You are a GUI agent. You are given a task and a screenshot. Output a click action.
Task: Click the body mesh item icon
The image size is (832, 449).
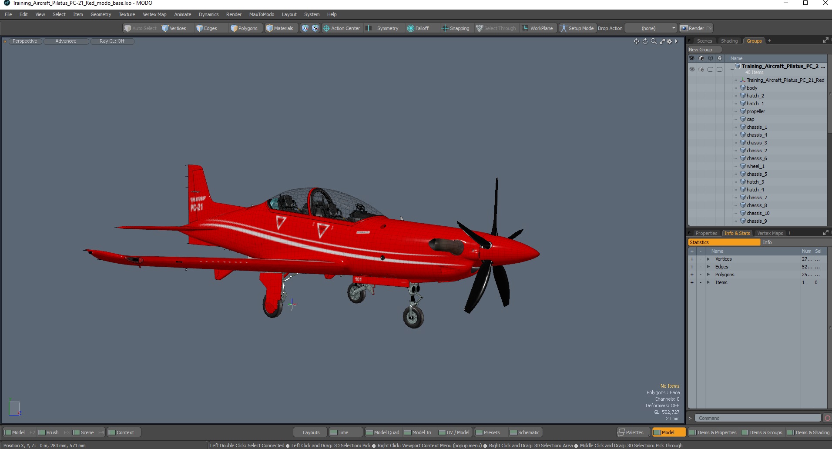743,88
